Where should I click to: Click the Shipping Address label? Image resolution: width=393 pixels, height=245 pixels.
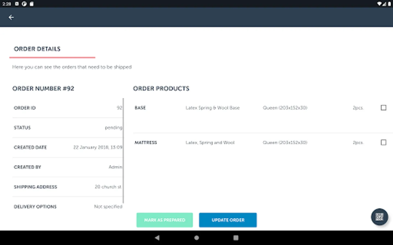(35, 187)
